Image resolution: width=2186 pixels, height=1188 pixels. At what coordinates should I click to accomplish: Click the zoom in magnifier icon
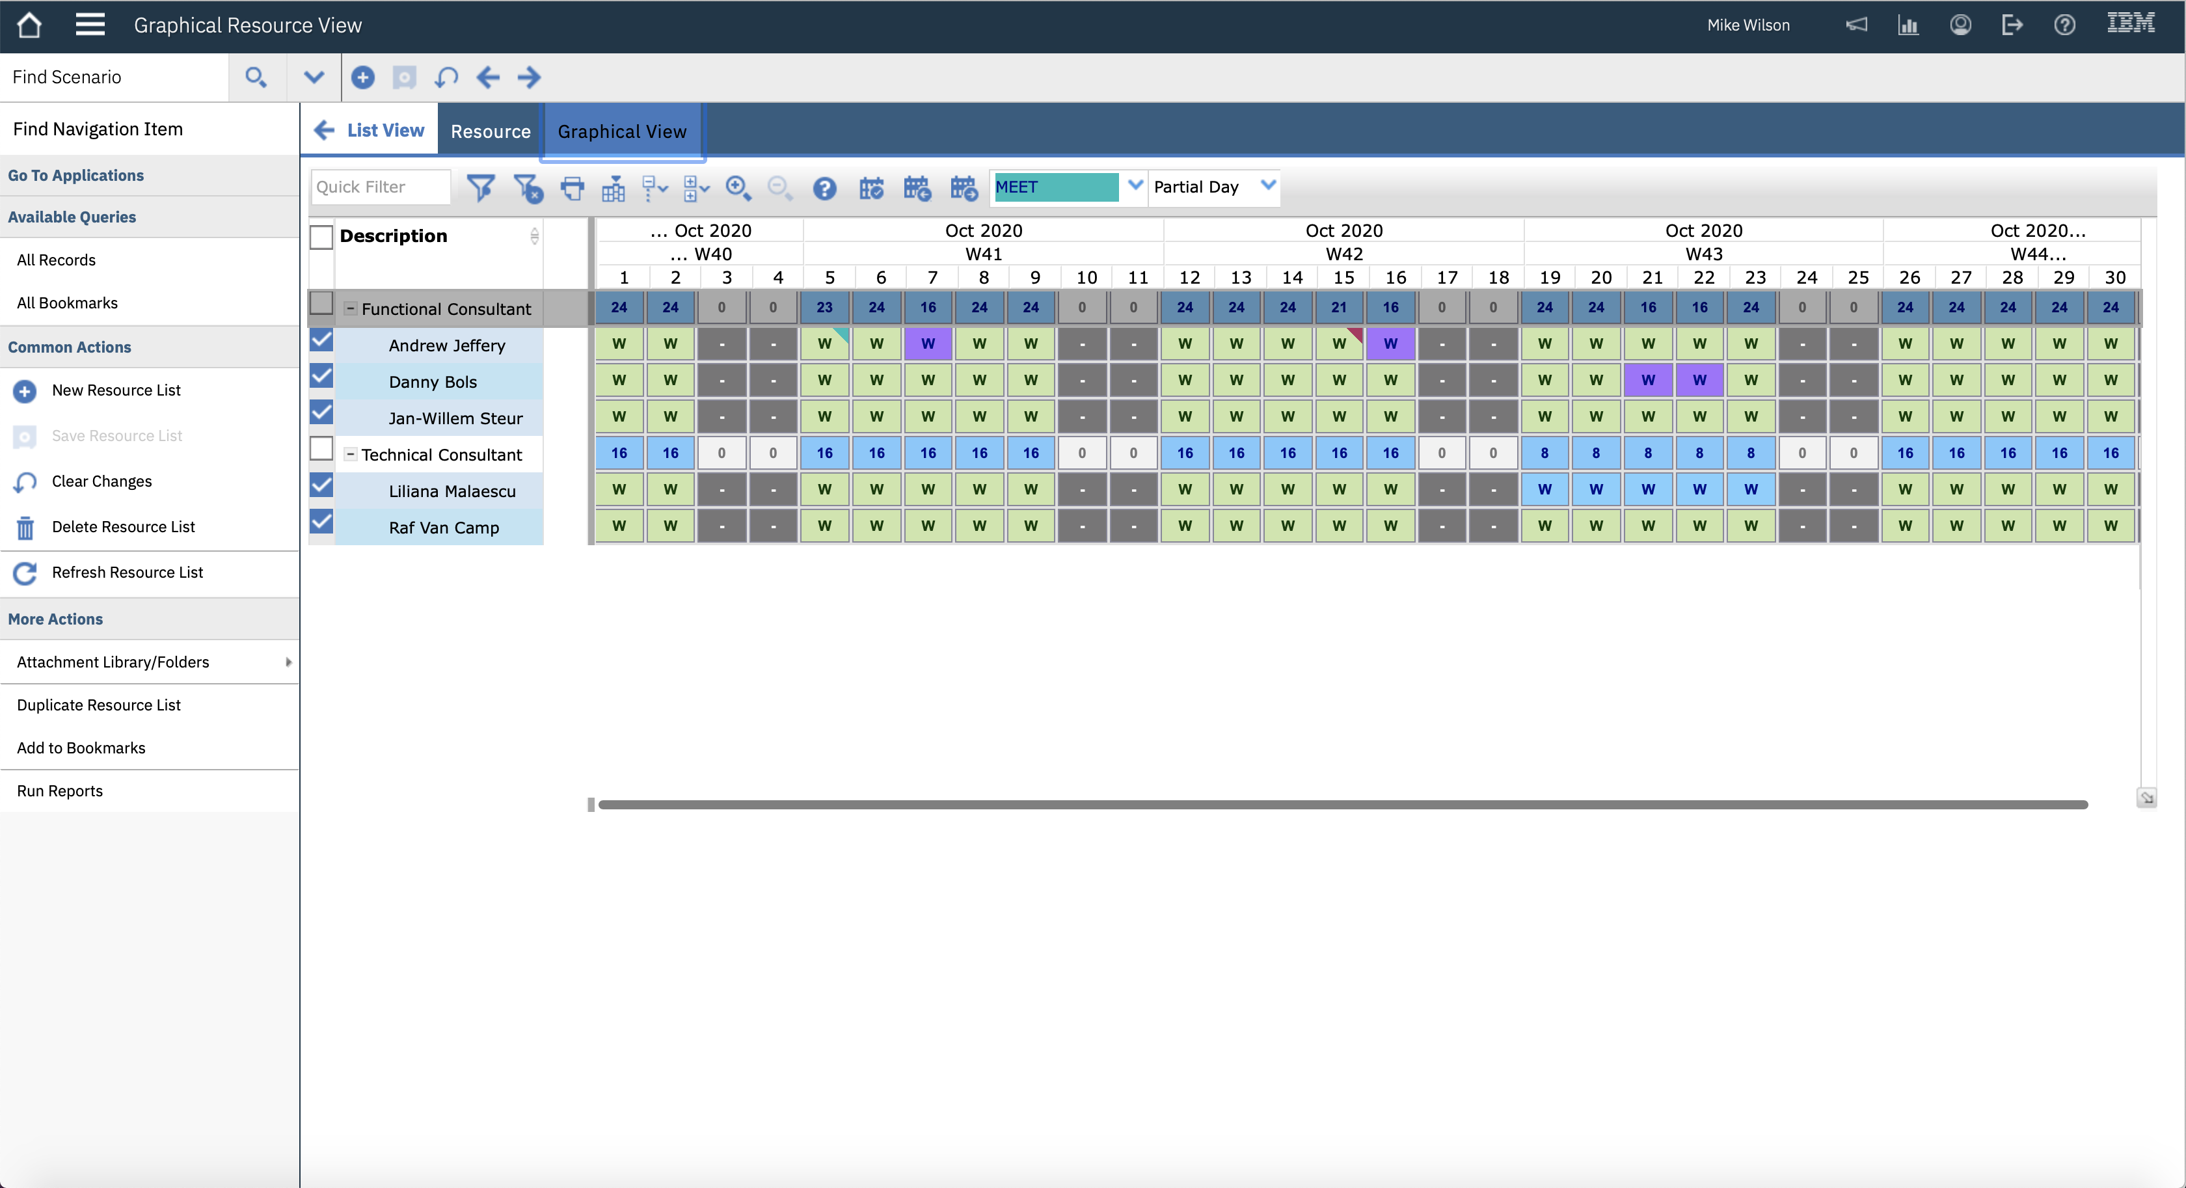click(x=738, y=187)
